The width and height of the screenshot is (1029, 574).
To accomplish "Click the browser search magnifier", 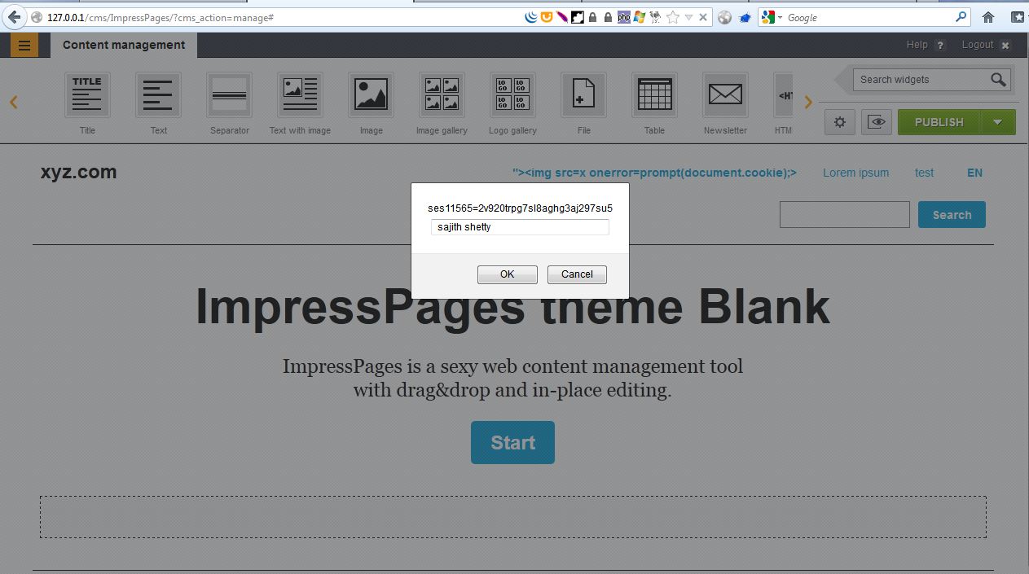I will tap(962, 16).
